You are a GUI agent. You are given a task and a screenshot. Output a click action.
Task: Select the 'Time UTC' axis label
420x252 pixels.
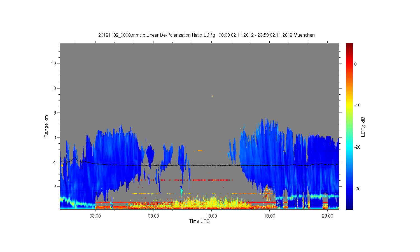pos(199,221)
